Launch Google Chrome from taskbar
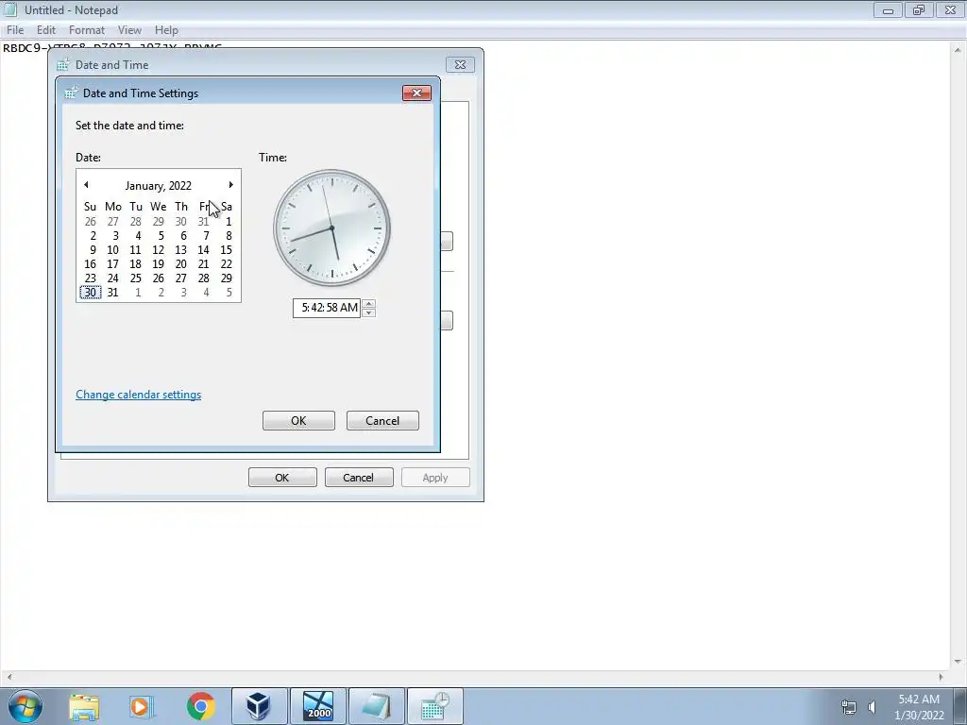This screenshot has height=725, width=967. pos(200,706)
